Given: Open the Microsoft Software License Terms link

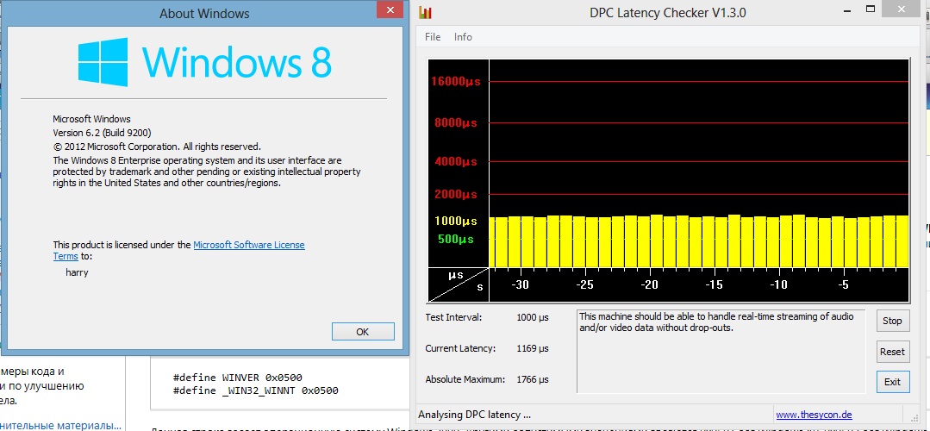Looking at the screenshot, I should [x=249, y=245].
